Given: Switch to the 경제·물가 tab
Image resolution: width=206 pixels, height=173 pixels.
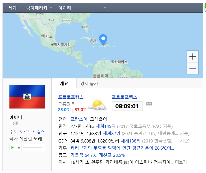Looking at the screenshot, I should [x=89, y=84].
